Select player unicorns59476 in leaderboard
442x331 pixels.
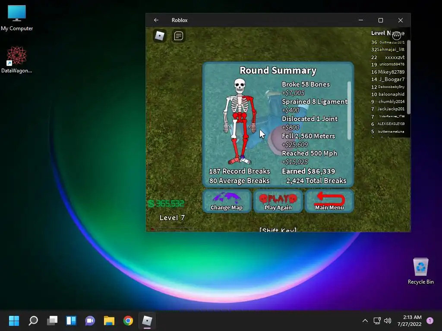coord(388,65)
